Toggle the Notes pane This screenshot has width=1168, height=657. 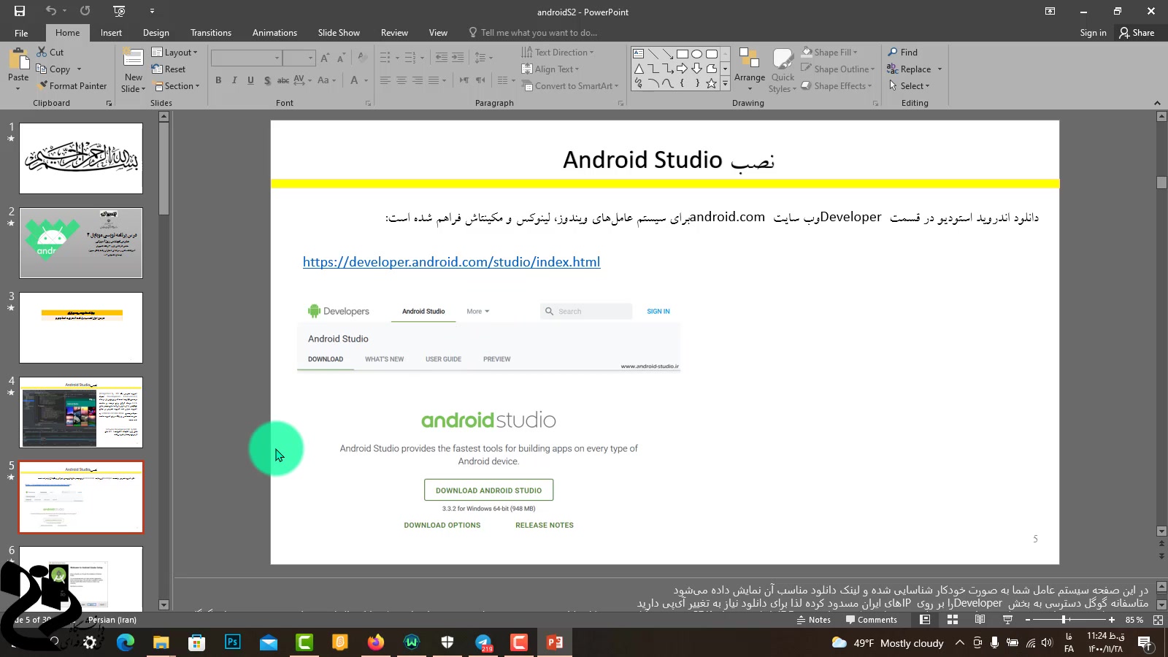814,620
